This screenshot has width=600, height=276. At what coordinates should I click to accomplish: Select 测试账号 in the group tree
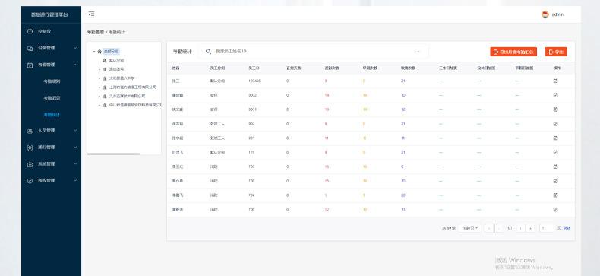(x=116, y=69)
